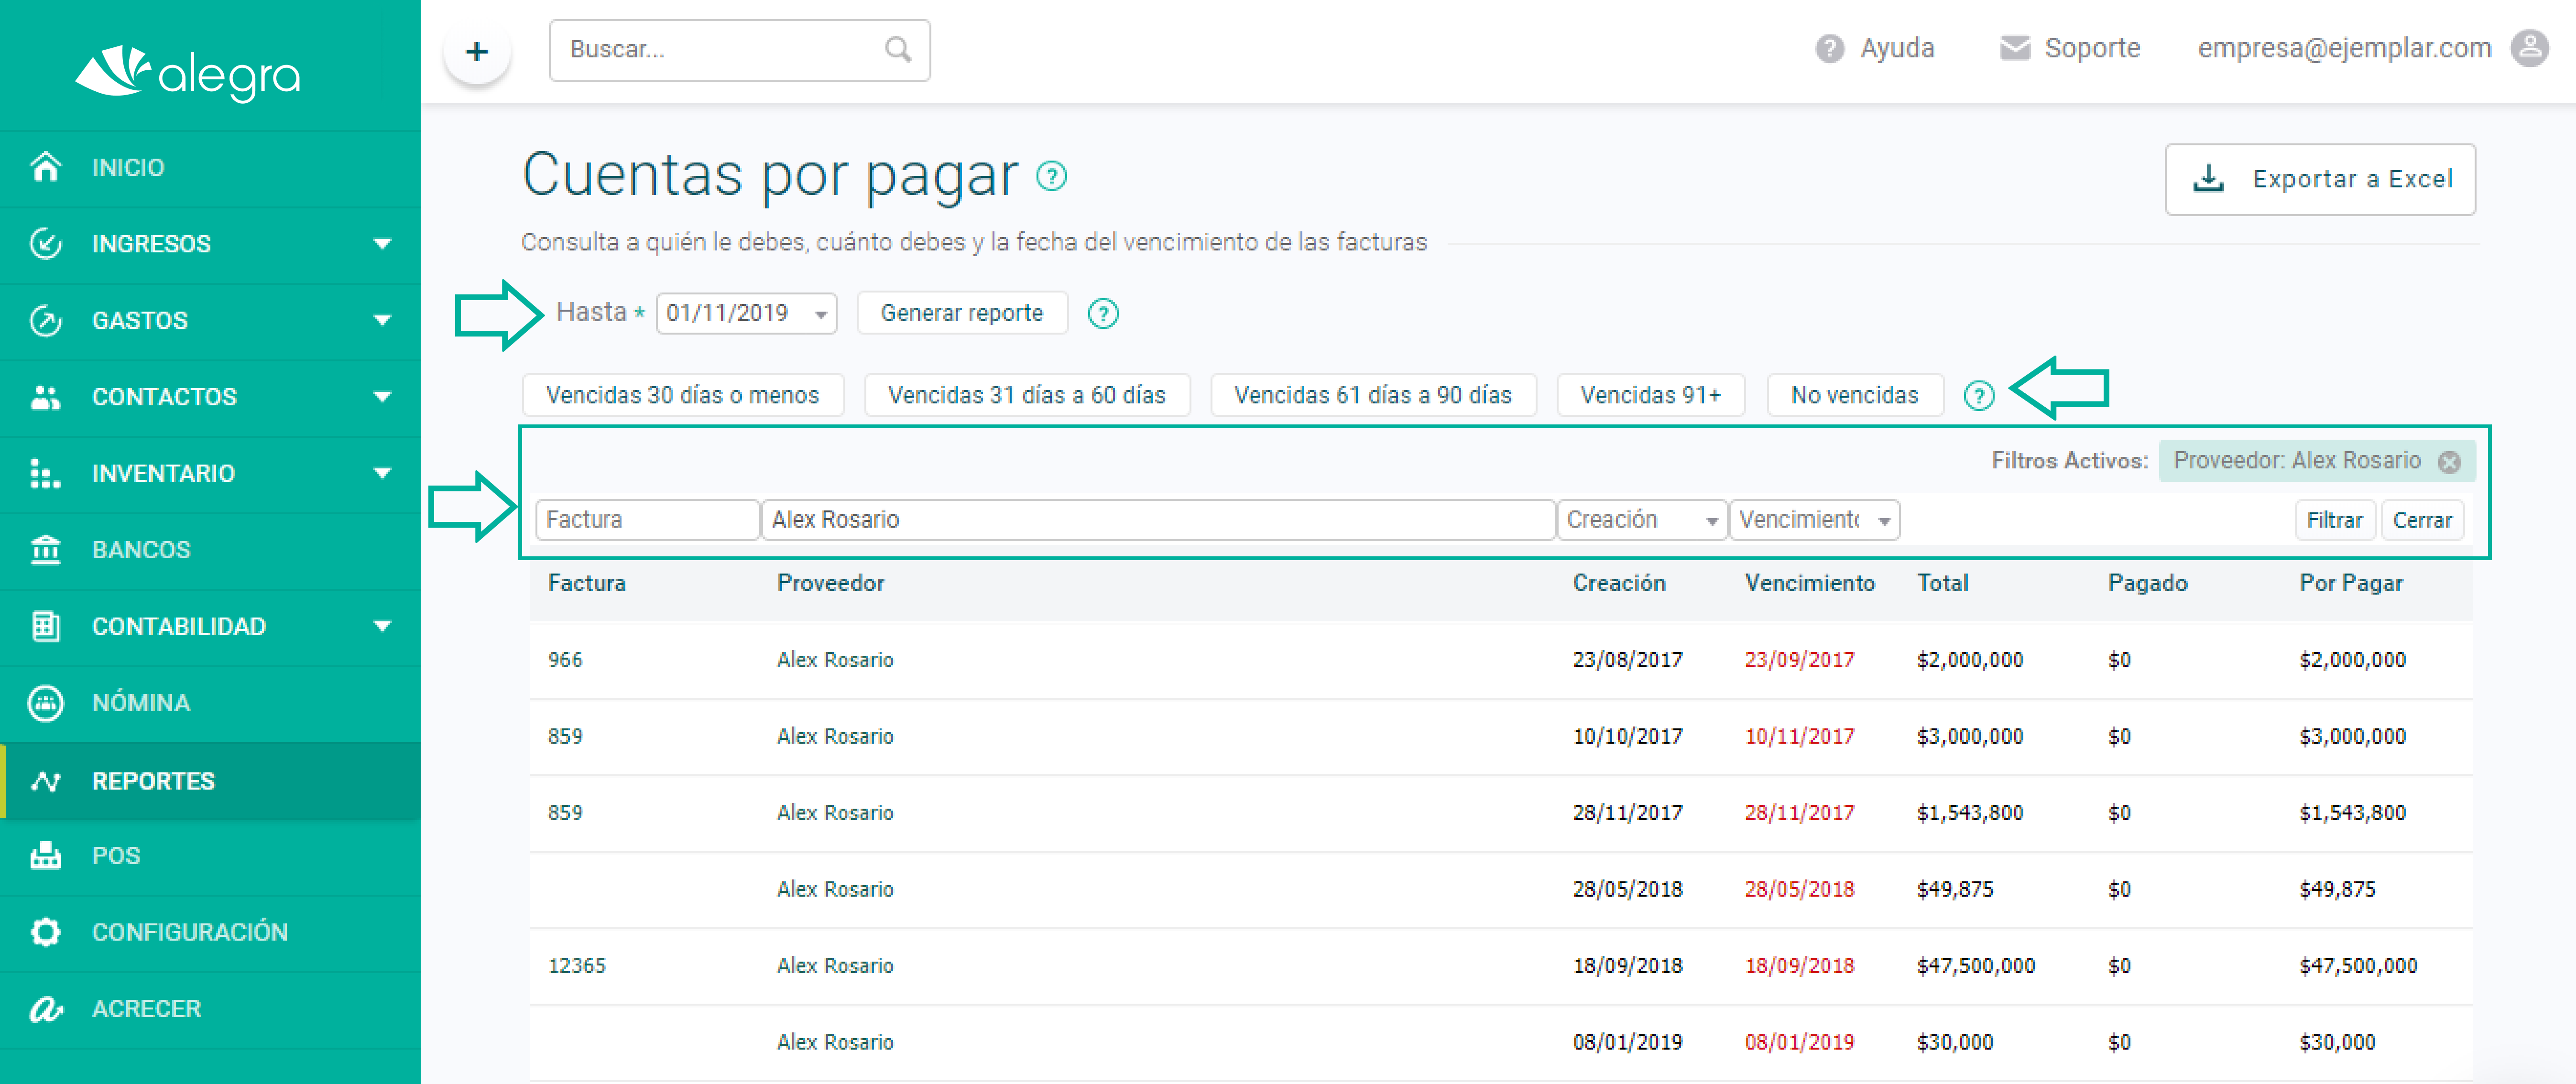Open the ACRECER menu item
2576x1084 pixels.
click(x=210, y=1009)
